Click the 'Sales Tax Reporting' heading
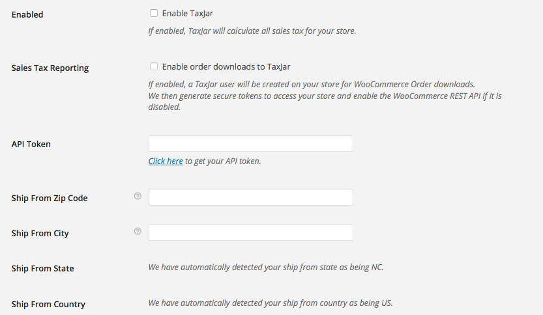Screen dimensions: 543x315 [50, 68]
